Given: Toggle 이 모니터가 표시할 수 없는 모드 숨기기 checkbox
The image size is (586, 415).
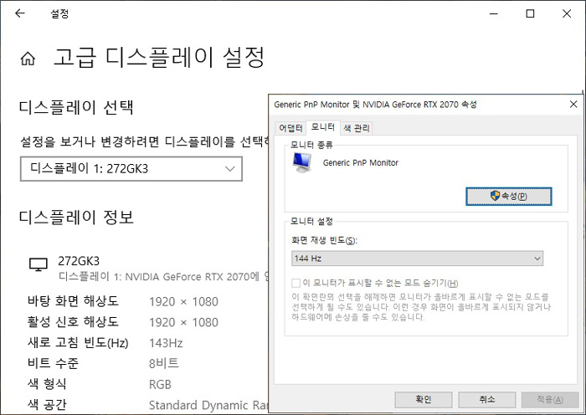Looking at the screenshot, I should click(296, 283).
